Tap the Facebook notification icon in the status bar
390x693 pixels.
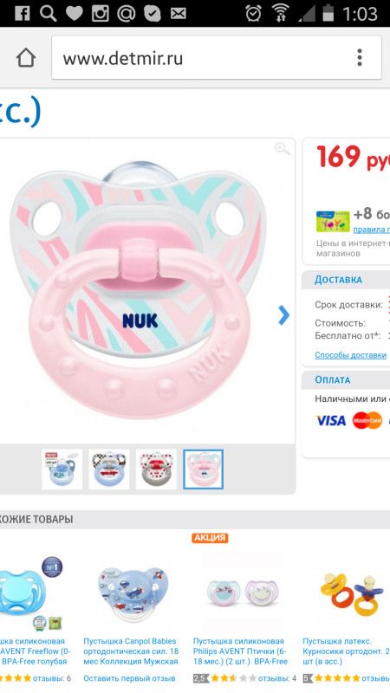(23, 14)
